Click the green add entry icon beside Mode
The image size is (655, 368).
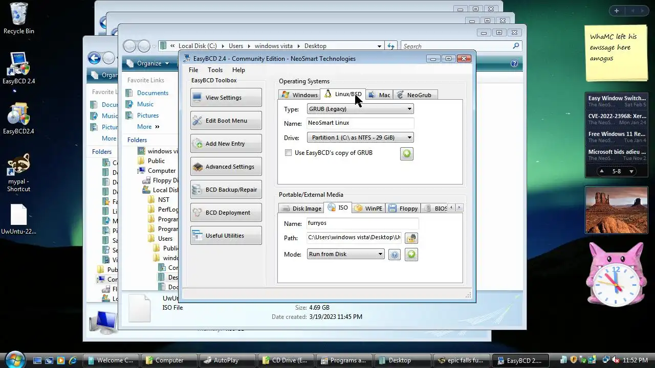pos(411,254)
